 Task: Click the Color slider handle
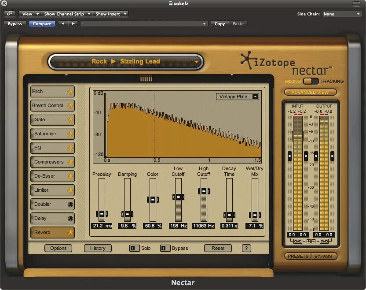[153, 200]
